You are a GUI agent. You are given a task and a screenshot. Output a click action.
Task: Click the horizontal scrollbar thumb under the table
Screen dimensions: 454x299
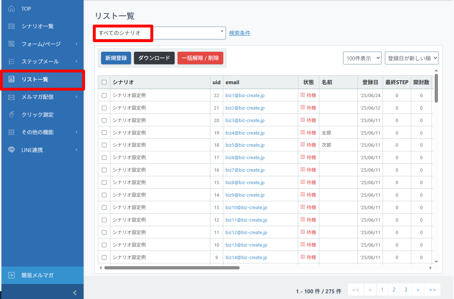(x=172, y=268)
